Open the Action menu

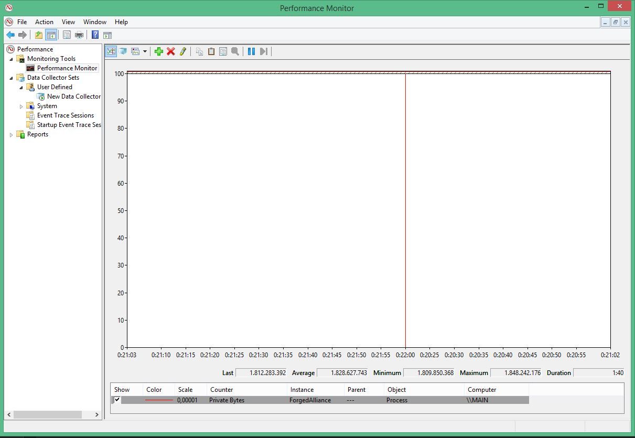[44, 22]
